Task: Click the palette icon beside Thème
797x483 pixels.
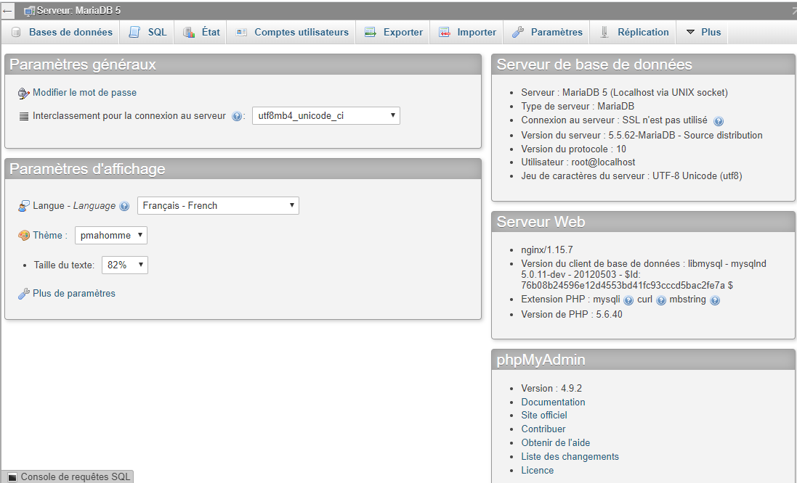Action: click(24, 236)
